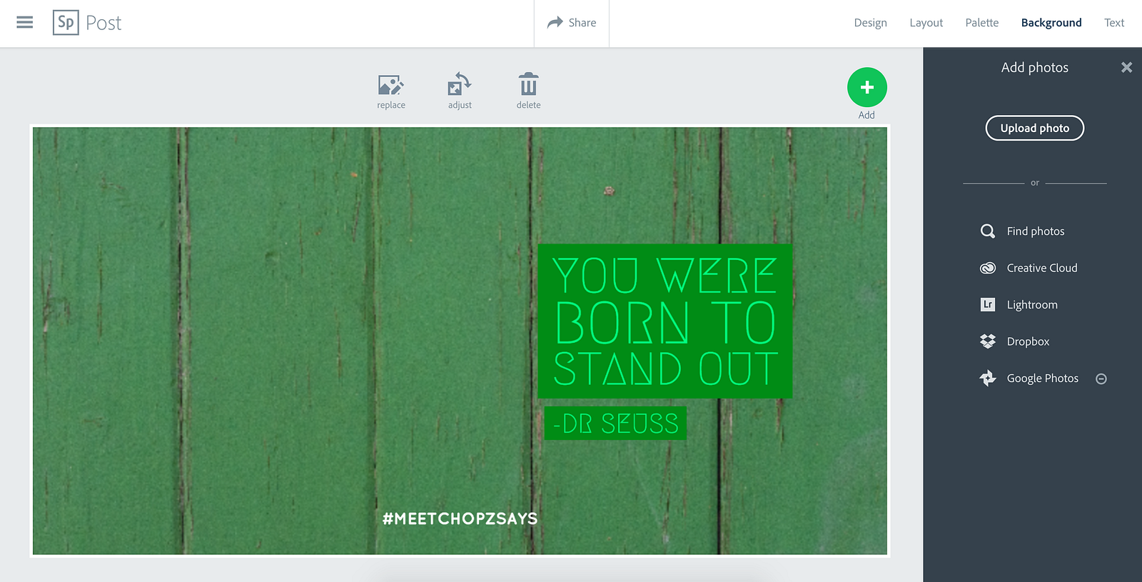Disconnect Google Photos via minus icon
The width and height of the screenshot is (1142, 582).
tap(1101, 379)
